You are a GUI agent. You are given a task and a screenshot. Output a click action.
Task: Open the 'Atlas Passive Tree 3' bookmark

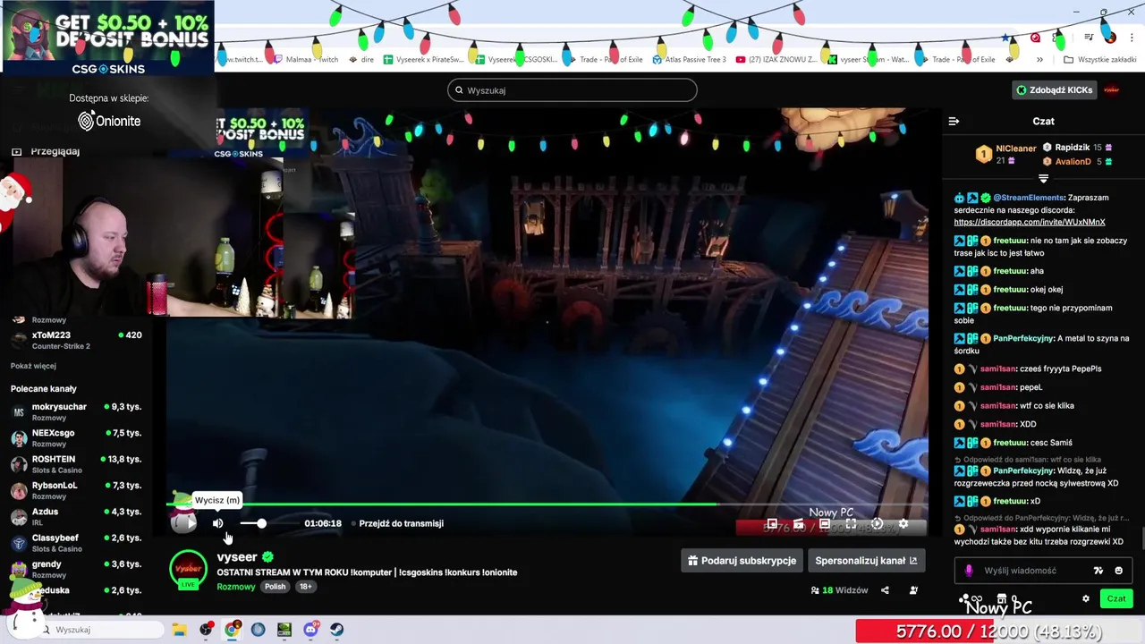tap(689, 60)
